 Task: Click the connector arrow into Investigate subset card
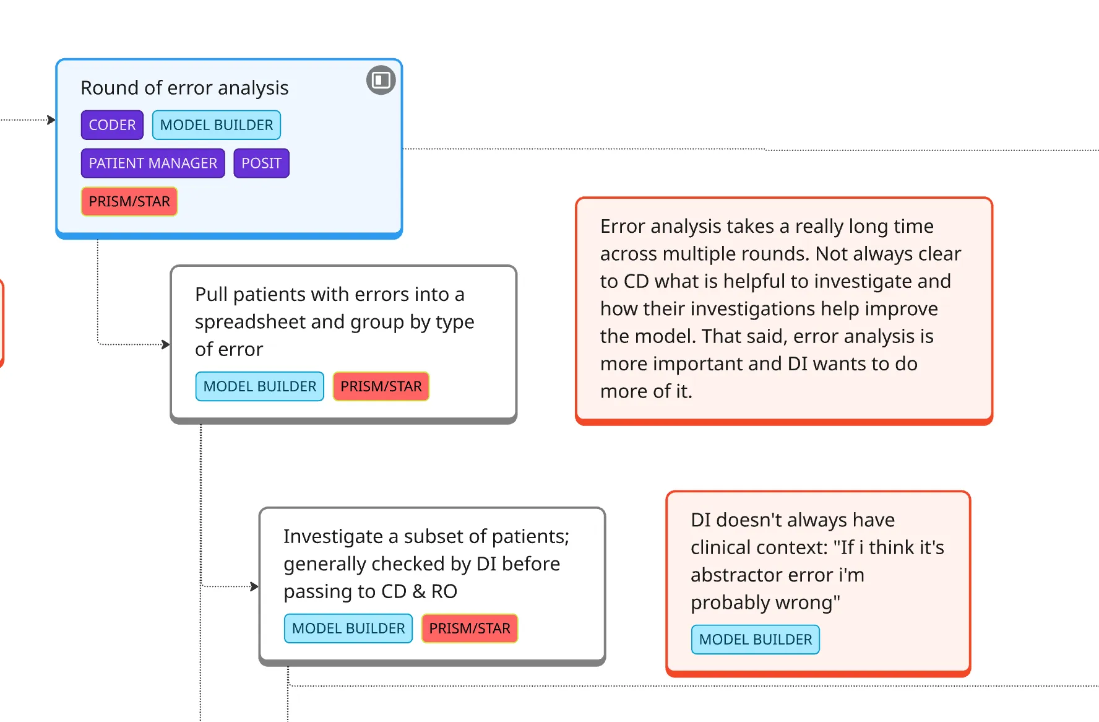[x=254, y=586]
